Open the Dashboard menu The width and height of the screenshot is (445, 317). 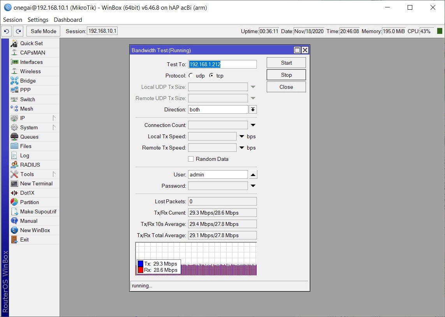click(x=68, y=19)
